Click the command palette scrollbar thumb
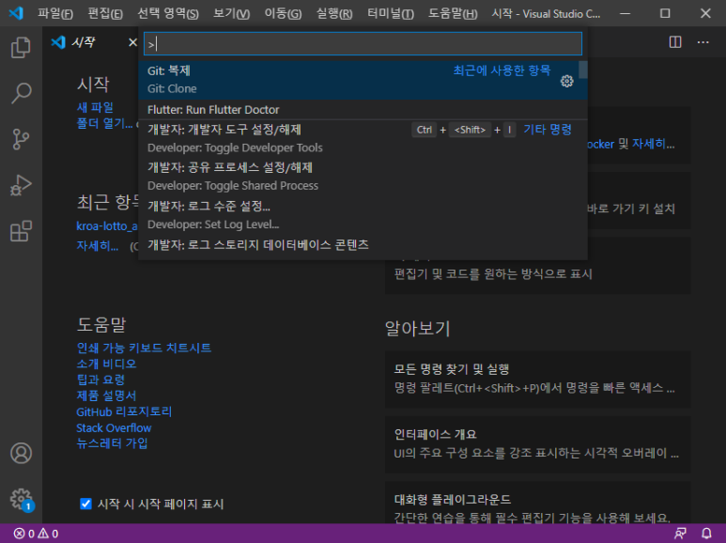The height and width of the screenshot is (543, 726). pos(583,70)
